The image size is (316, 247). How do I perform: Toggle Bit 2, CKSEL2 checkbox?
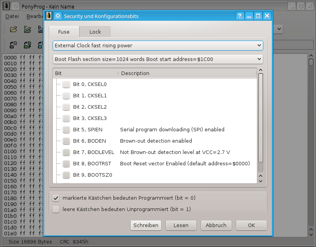[x=66, y=107]
